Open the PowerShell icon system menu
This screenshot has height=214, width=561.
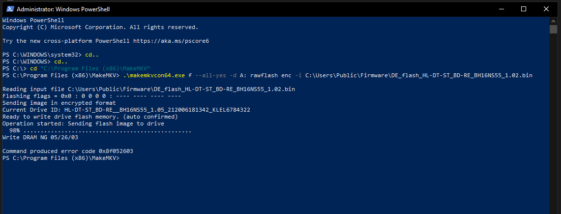tap(10, 9)
